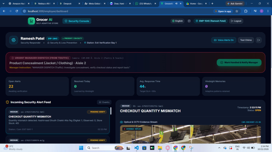Viewport: 272px width, 152px height.
Task: Switch to the WhatsApp browser tab
Action: [x=145, y=3]
